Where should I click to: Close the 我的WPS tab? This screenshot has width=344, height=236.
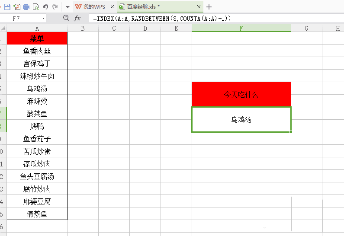112,7
